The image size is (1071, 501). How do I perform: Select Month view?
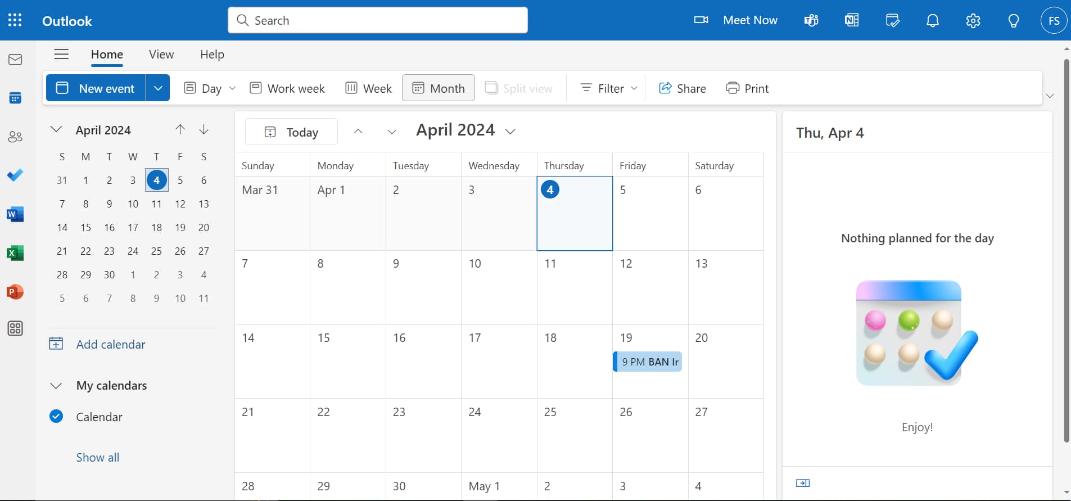[x=439, y=88]
